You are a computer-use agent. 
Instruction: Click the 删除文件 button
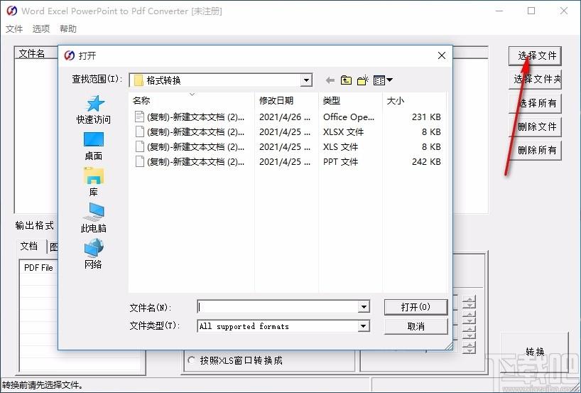click(535, 126)
